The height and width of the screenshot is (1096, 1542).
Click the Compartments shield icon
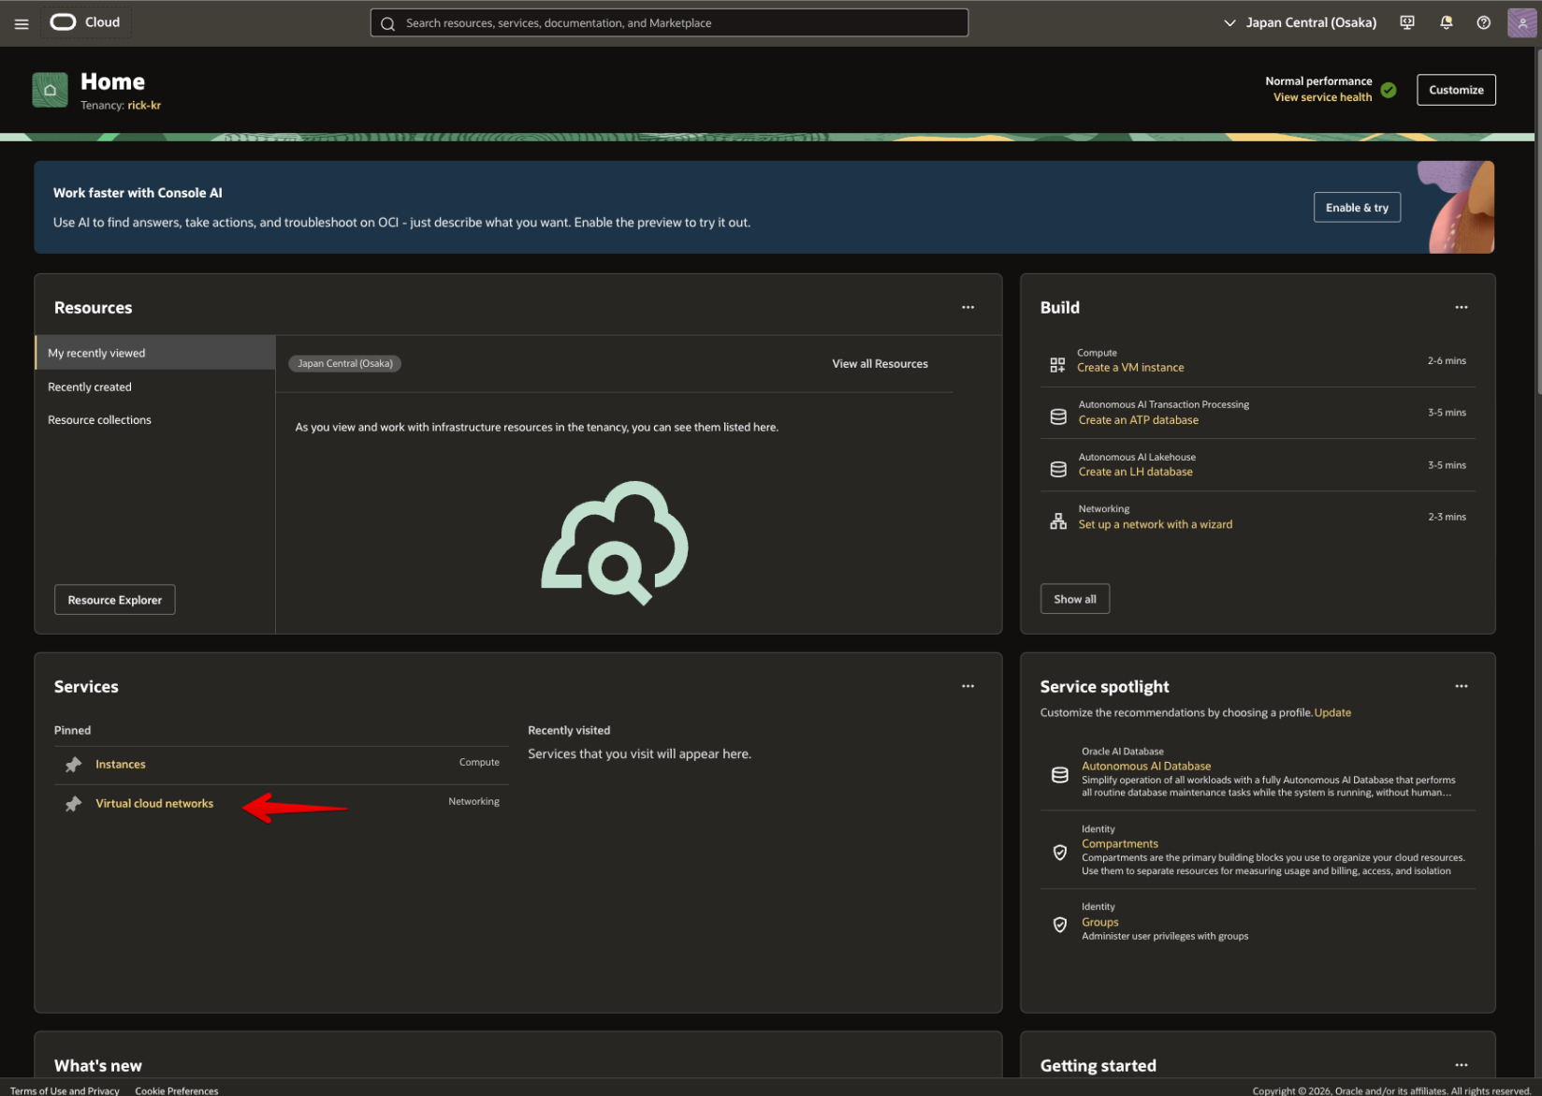pos(1060,853)
